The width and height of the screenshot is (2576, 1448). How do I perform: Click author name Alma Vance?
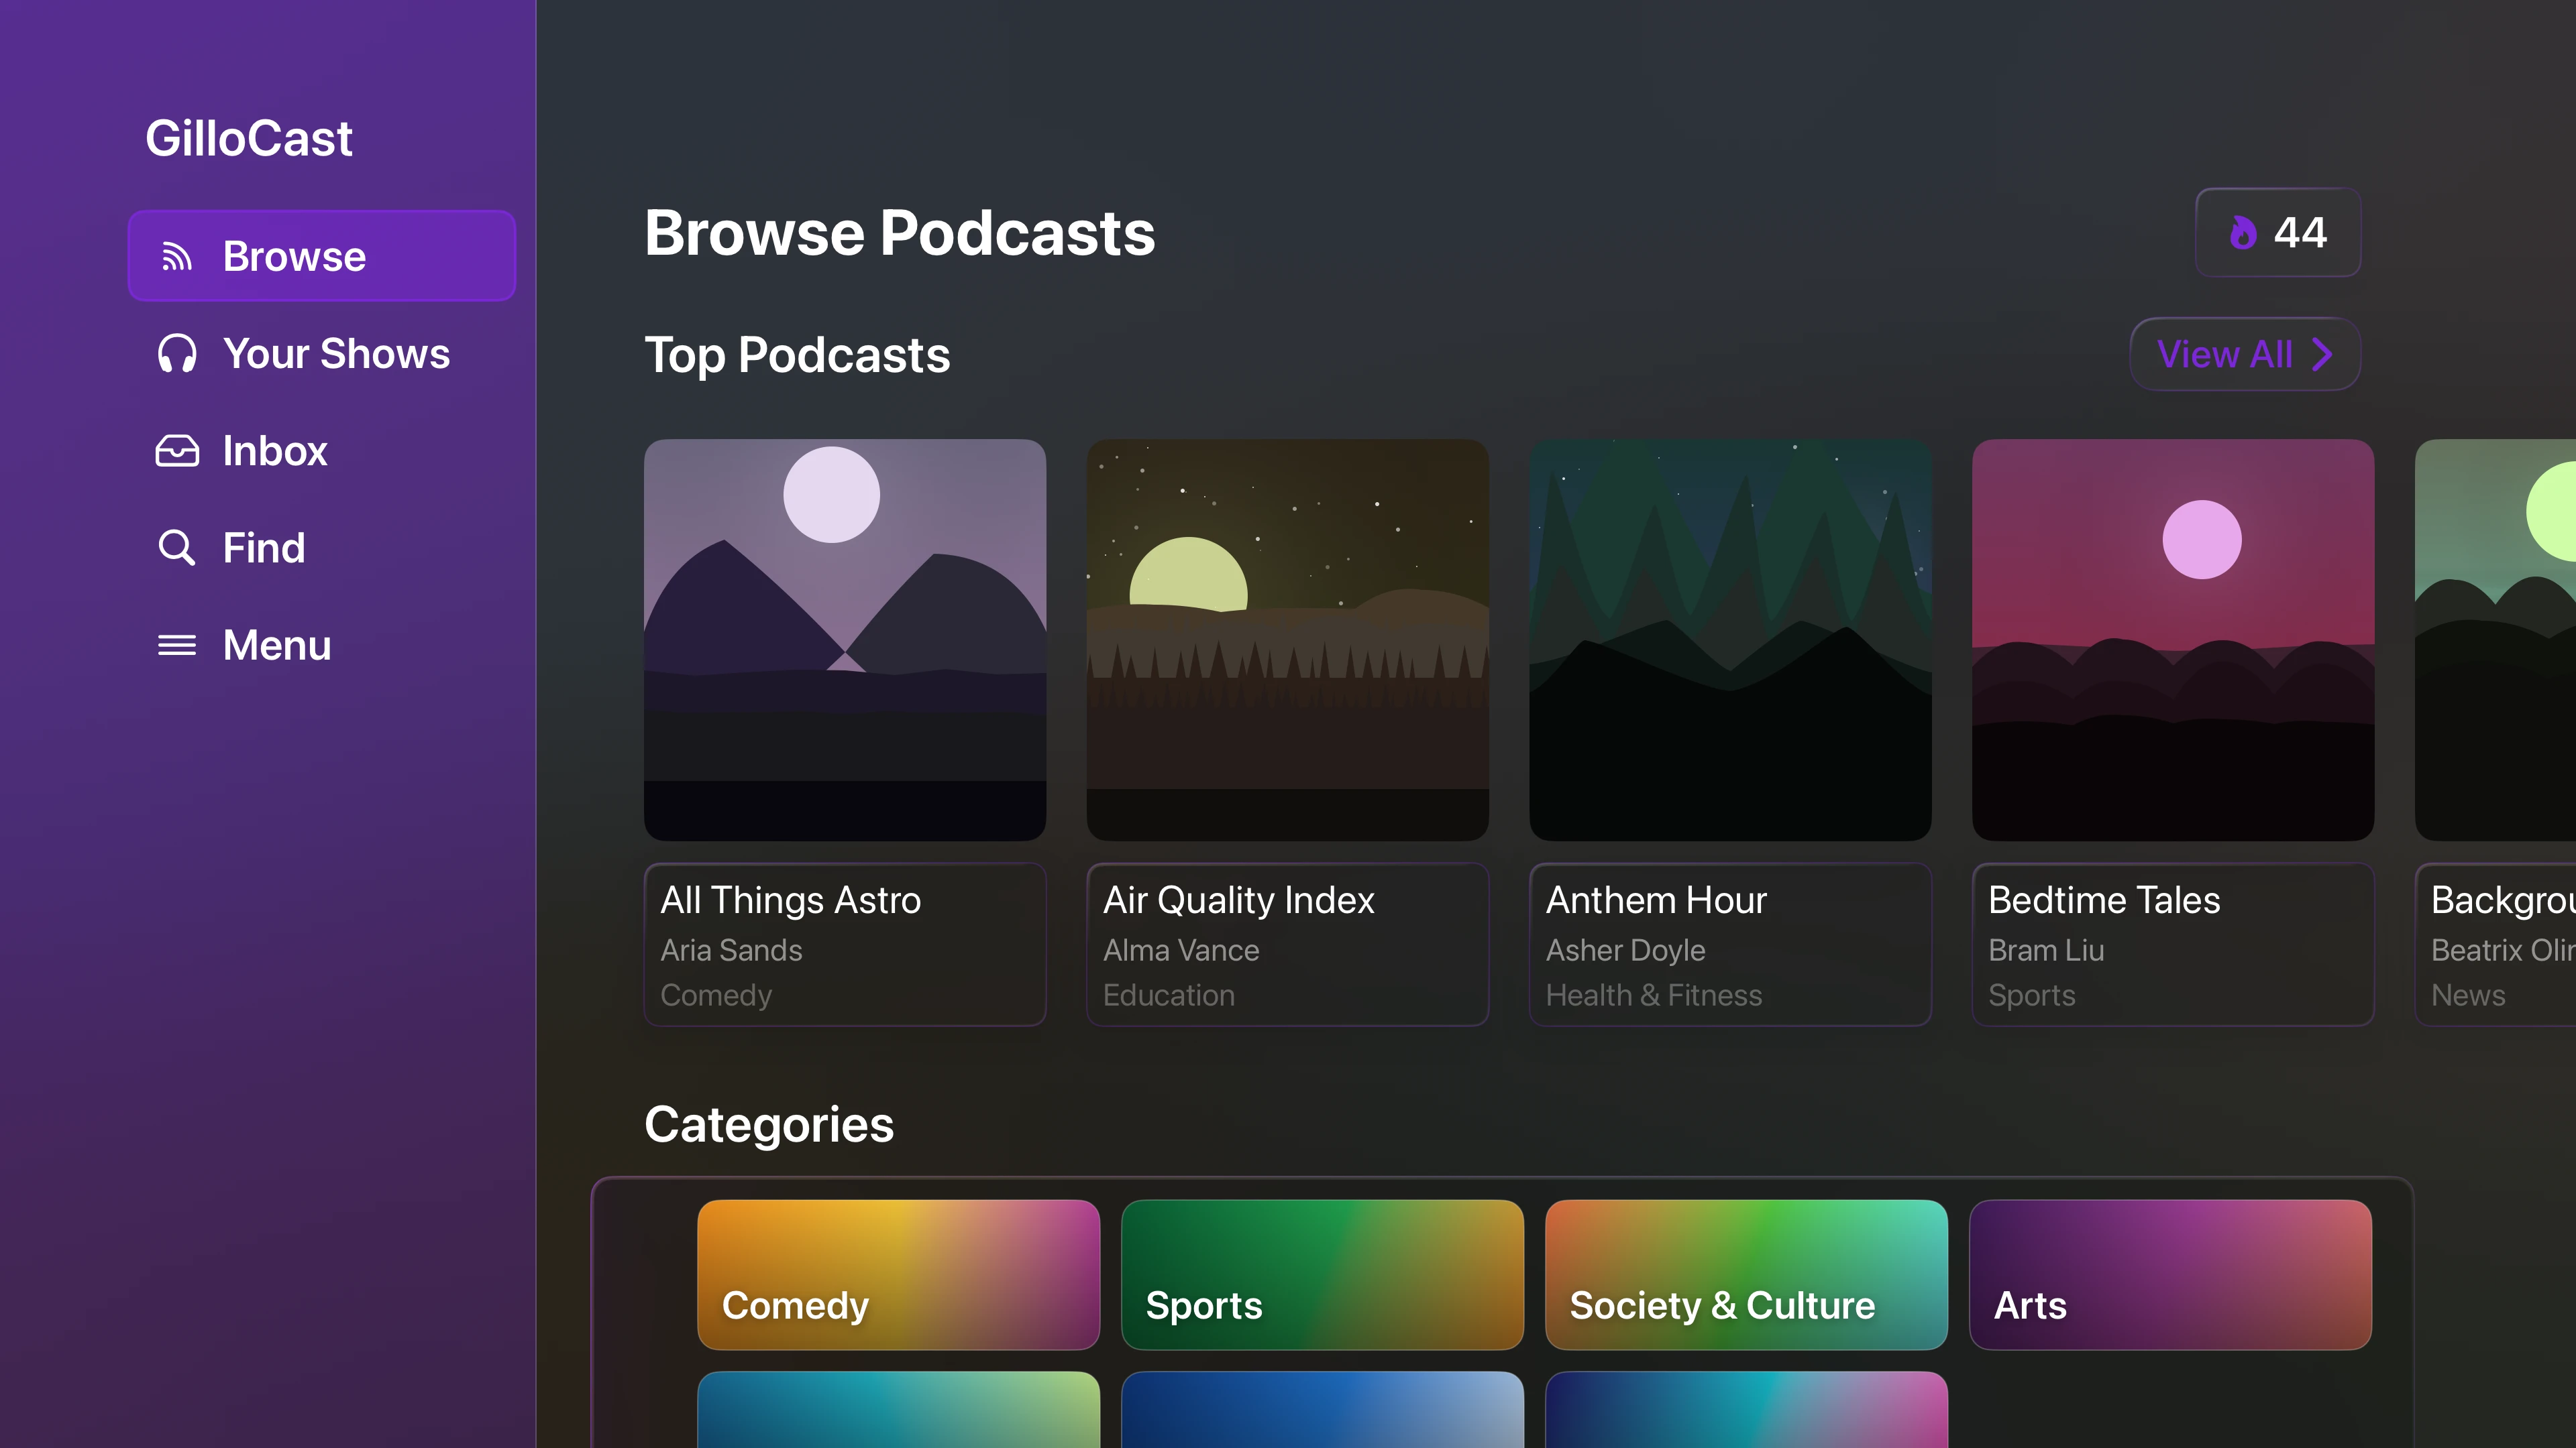tap(1181, 951)
